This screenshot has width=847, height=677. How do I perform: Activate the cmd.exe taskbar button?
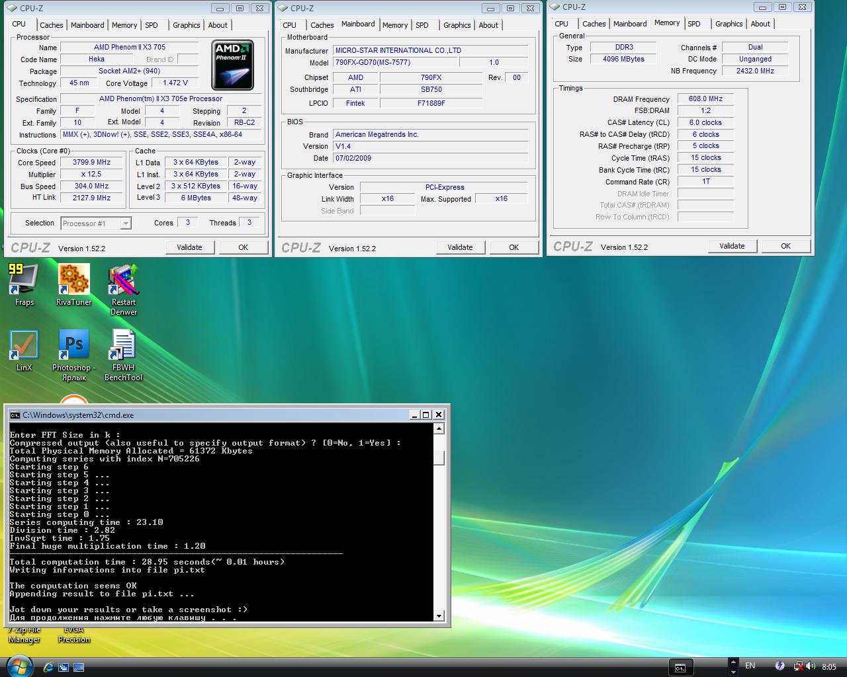click(x=680, y=667)
